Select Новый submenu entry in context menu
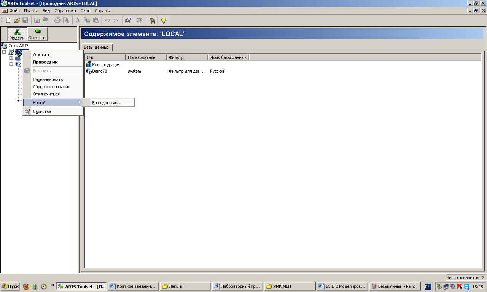This screenshot has width=487, height=292. 53,103
